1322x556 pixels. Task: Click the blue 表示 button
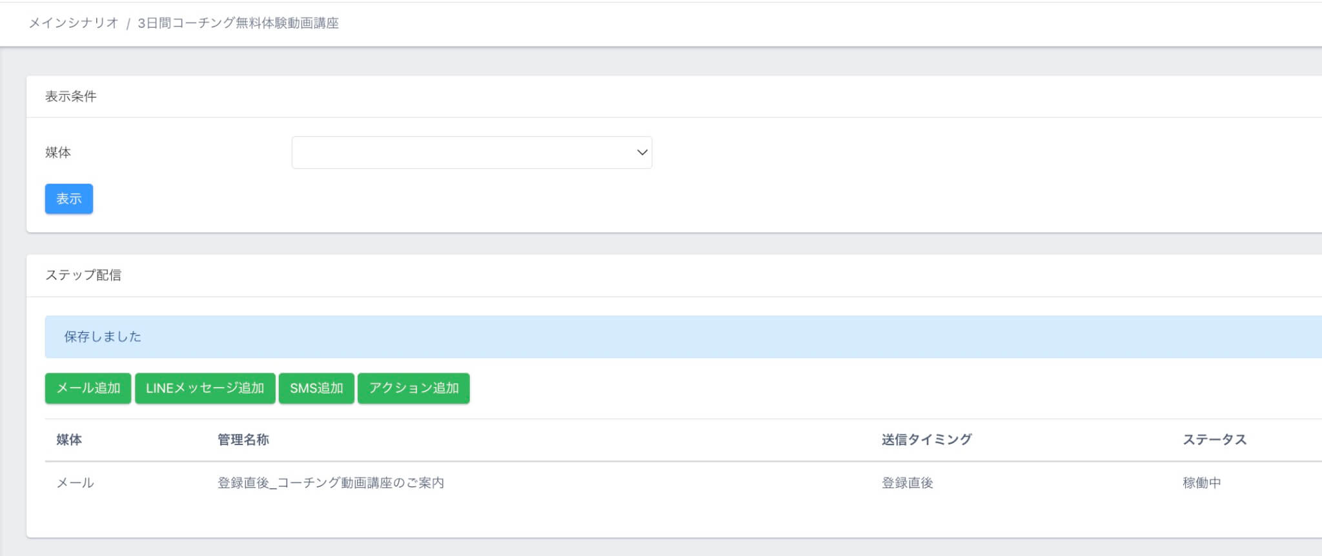coord(69,199)
